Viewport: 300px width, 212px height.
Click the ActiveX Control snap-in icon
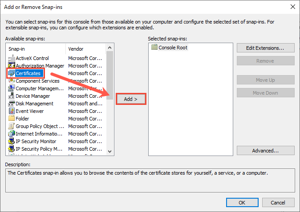(12, 58)
